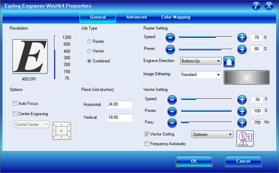This screenshot has width=279, height=173.
Task: Click the Image Dithering pattern preview
Action: pos(247,77)
